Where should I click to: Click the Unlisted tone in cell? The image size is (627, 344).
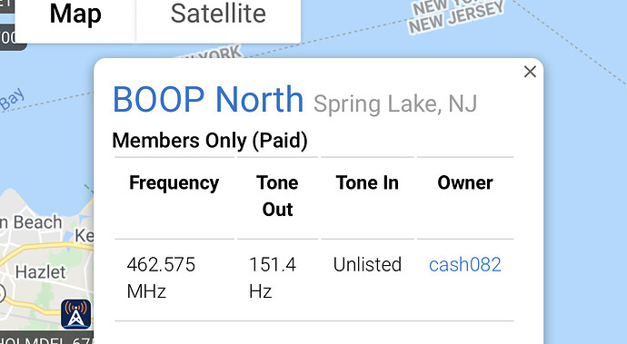pyautogui.click(x=367, y=264)
